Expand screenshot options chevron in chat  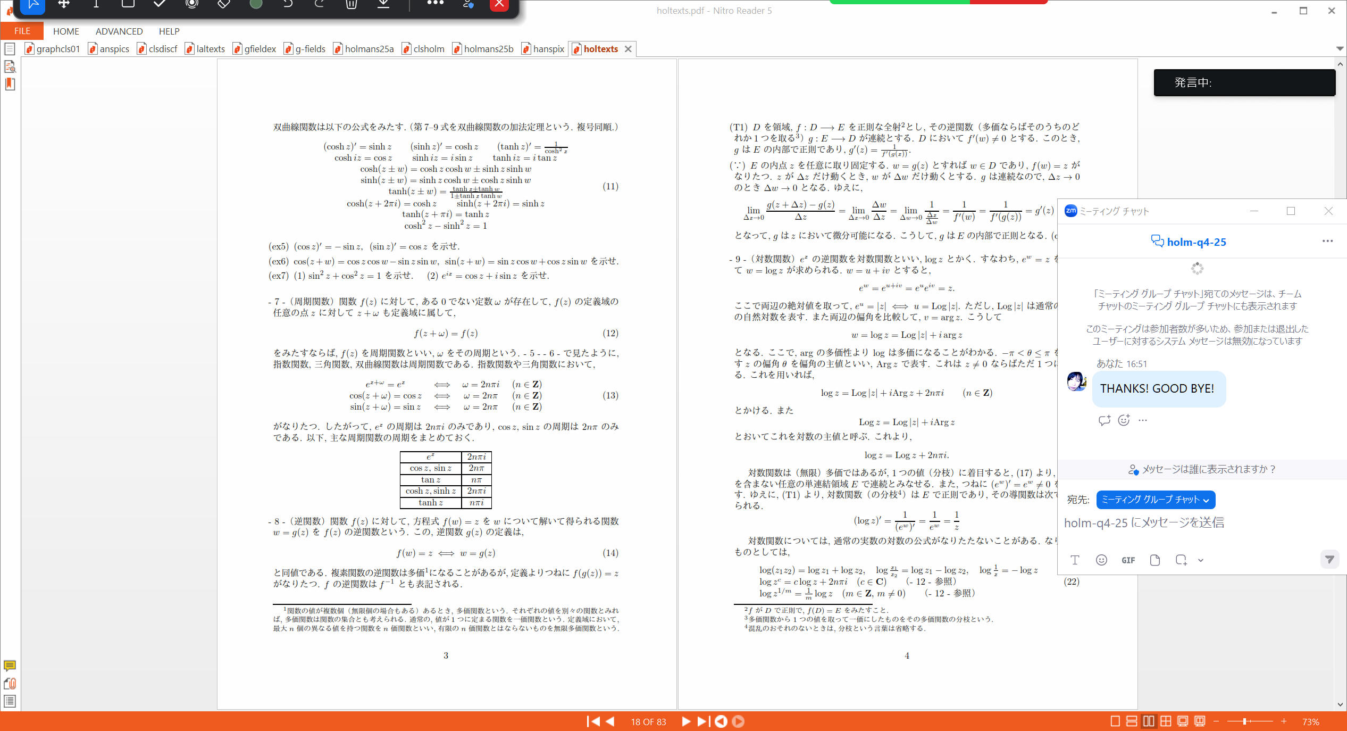[x=1201, y=560]
